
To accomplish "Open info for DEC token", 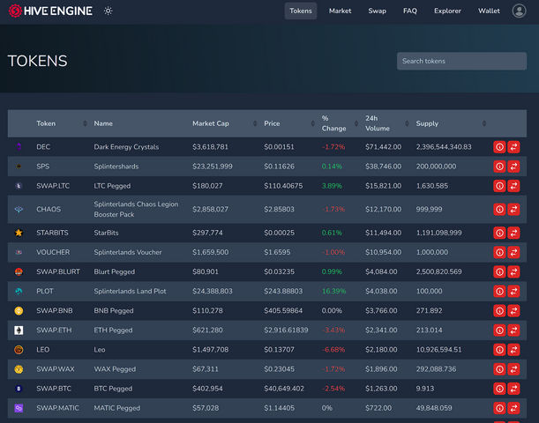I will [x=499, y=147].
